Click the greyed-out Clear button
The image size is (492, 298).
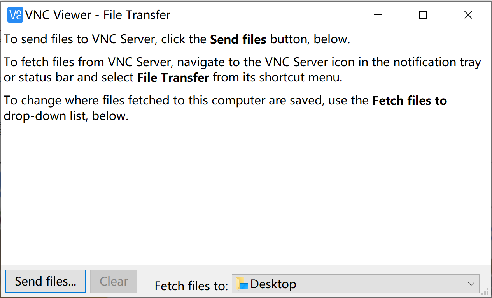point(114,281)
